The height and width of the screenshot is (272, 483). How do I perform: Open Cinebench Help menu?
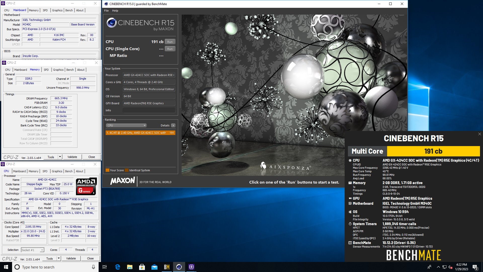coord(115,11)
